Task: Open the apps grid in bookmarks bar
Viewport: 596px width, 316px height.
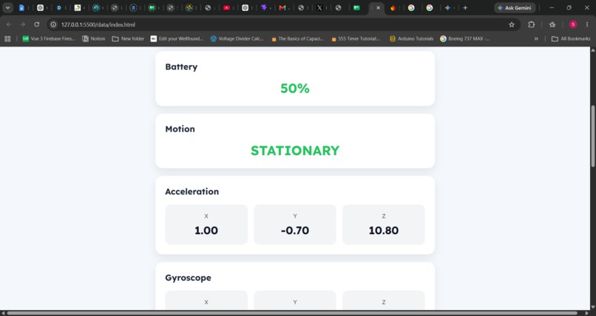Action: coord(7,38)
